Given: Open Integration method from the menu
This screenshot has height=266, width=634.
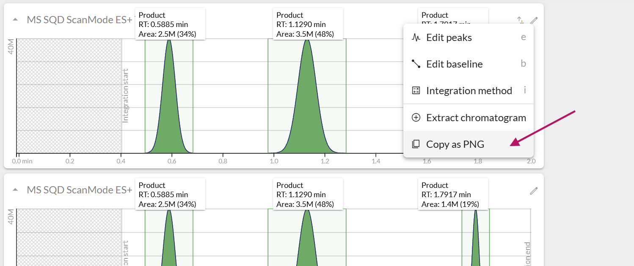Looking at the screenshot, I should [x=469, y=91].
